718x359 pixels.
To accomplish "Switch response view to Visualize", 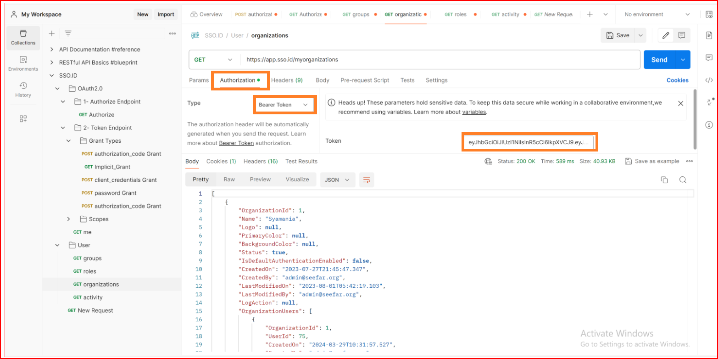I will tap(297, 179).
